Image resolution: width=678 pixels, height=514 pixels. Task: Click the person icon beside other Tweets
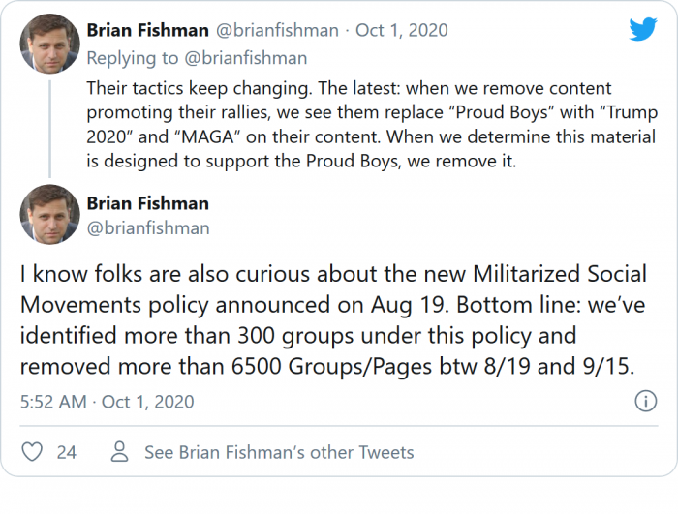tap(119, 452)
